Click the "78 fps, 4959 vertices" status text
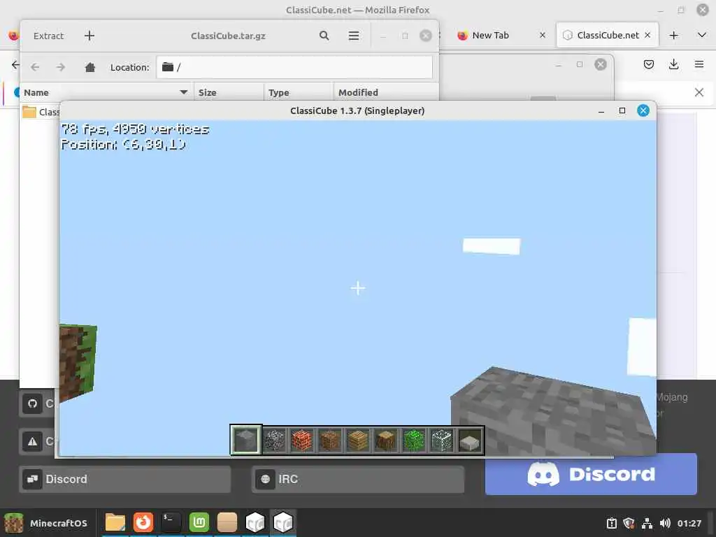Viewport: 716px width, 537px height. (135, 129)
